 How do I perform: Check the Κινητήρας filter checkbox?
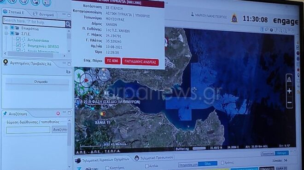pyautogui.click(x=107, y=168)
